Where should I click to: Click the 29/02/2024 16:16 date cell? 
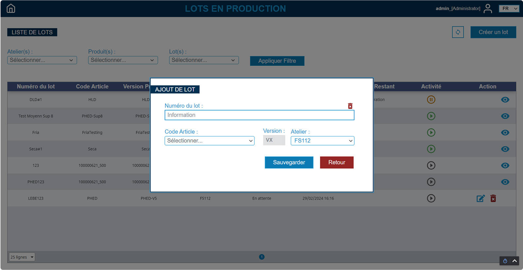click(318, 198)
